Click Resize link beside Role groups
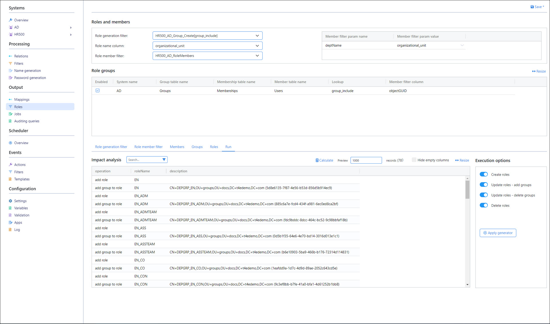Viewport: 550px width, 324px height. tap(539, 71)
